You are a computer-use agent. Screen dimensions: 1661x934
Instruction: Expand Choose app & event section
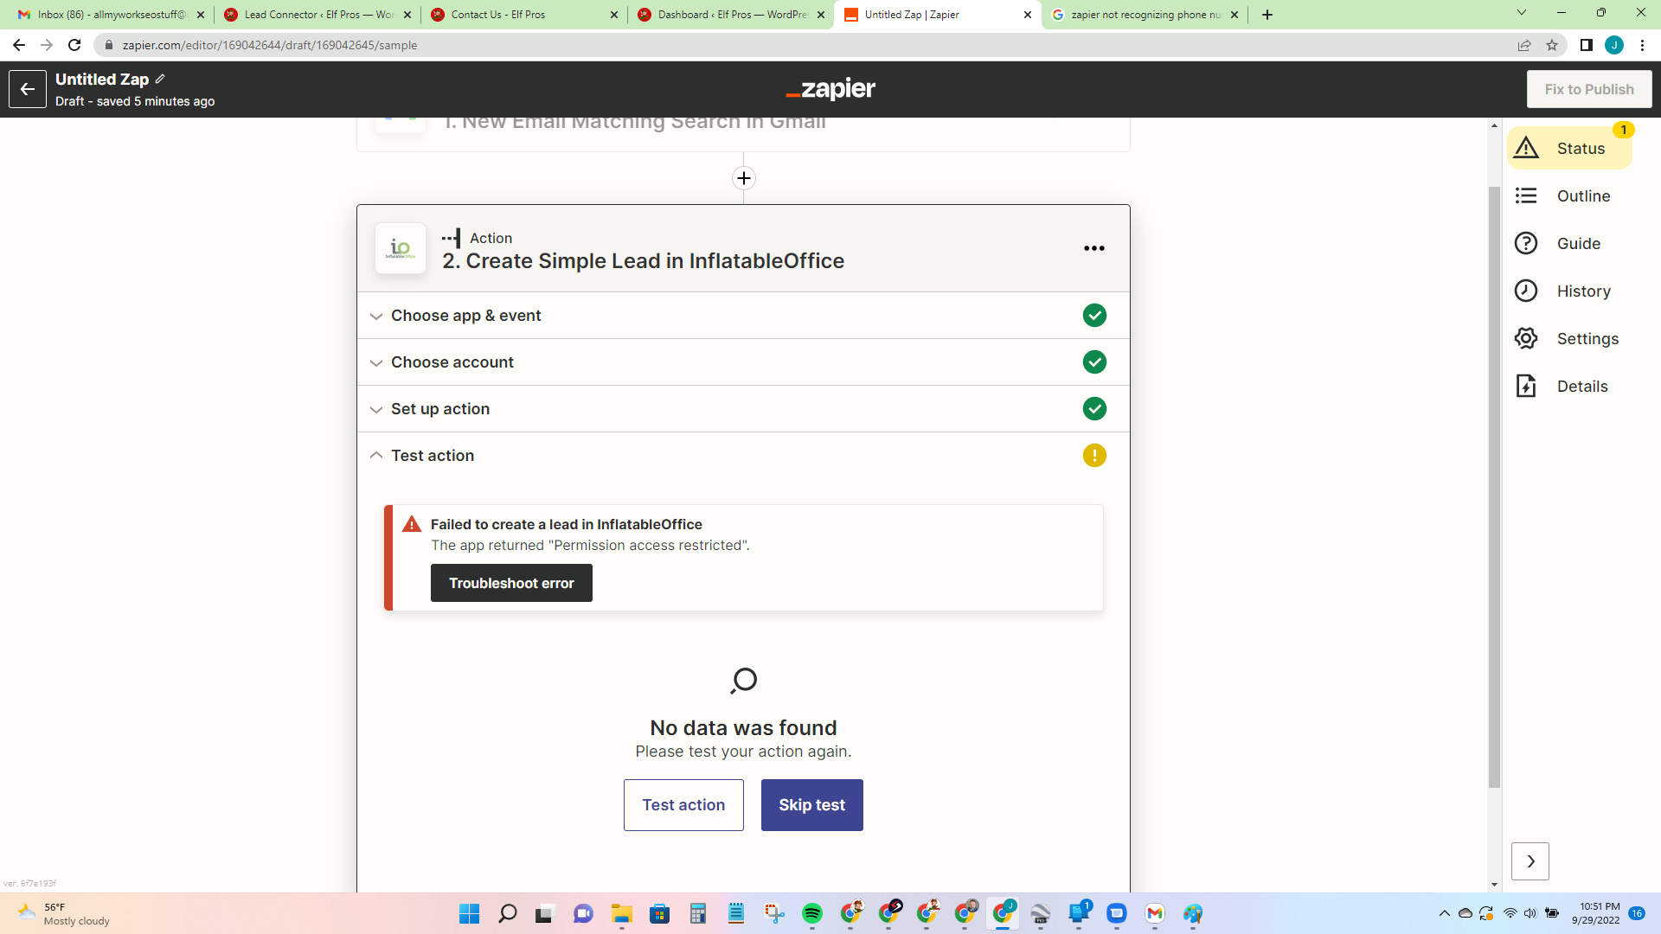pyautogui.click(x=465, y=316)
